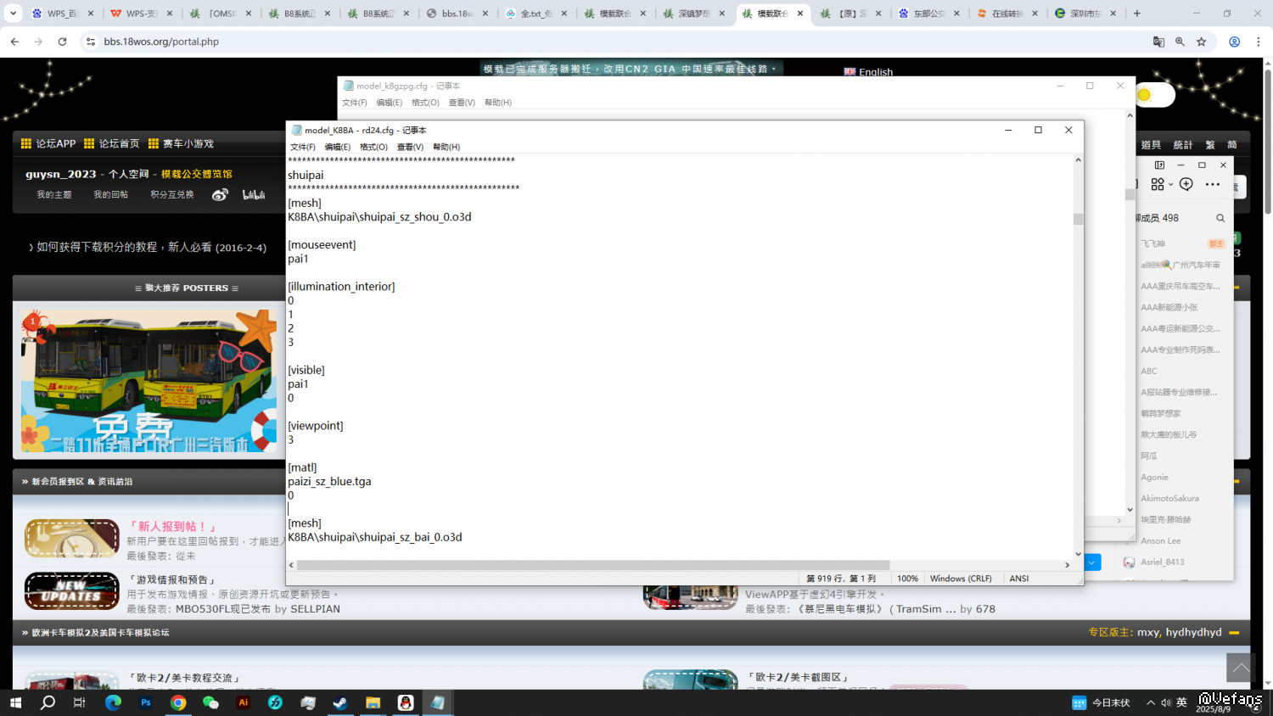Click the translate page icon in address bar
1273x716 pixels.
pyautogui.click(x=1158, y=42)
